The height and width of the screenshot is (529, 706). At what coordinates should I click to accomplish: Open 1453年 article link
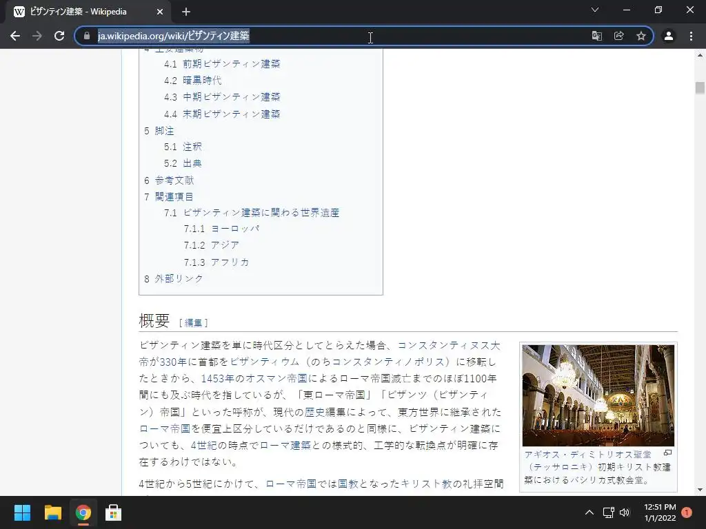(219, 379)
